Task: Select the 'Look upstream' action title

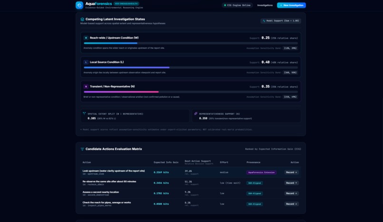Action: click(x=114, y=171)
